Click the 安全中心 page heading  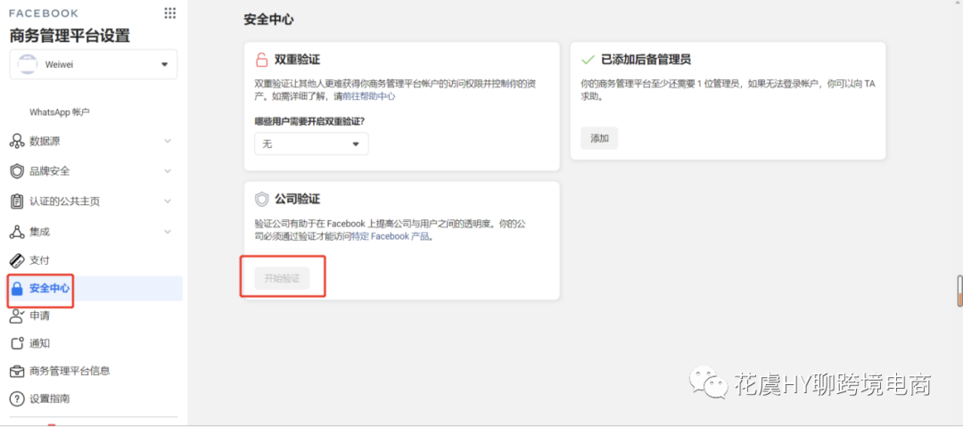[268, 20]
